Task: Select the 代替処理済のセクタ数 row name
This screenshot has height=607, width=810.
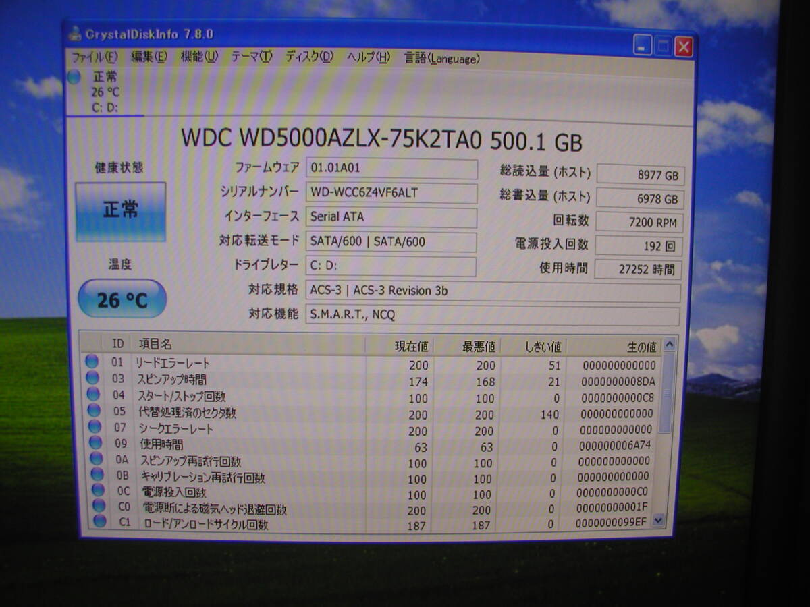Action: [188, 412]
